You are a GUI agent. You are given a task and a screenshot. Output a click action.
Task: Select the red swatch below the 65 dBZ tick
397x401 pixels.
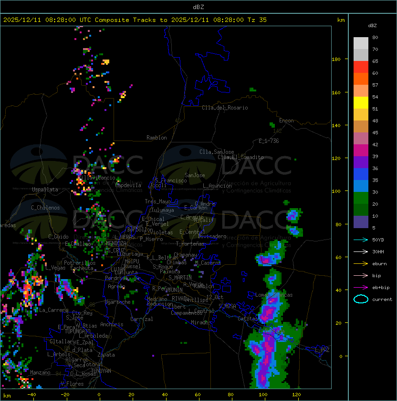coord(361,67)
